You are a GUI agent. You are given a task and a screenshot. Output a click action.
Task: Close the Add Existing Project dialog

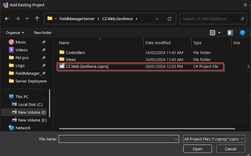click(245, 5)
